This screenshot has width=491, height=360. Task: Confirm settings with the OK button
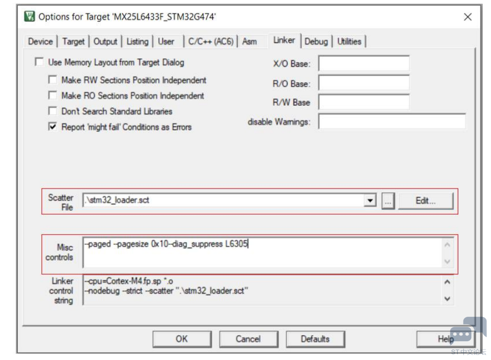point(182,339)
